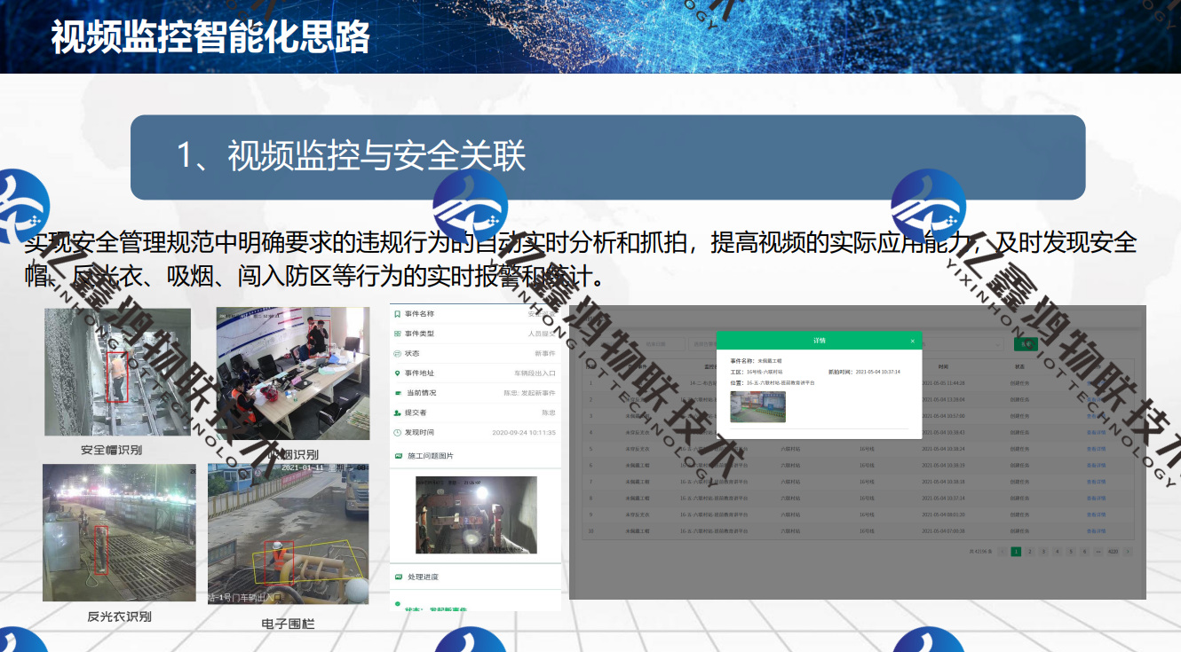The width and height of the screenshot is (1181, 652).
Task: Click the 事件类型 grid icon
Action: [397, 334]
